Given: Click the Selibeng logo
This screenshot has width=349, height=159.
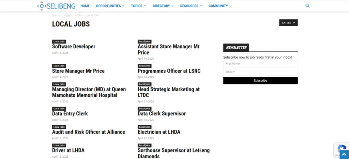Looking at the screenshot, I should [x=56, y=6].
